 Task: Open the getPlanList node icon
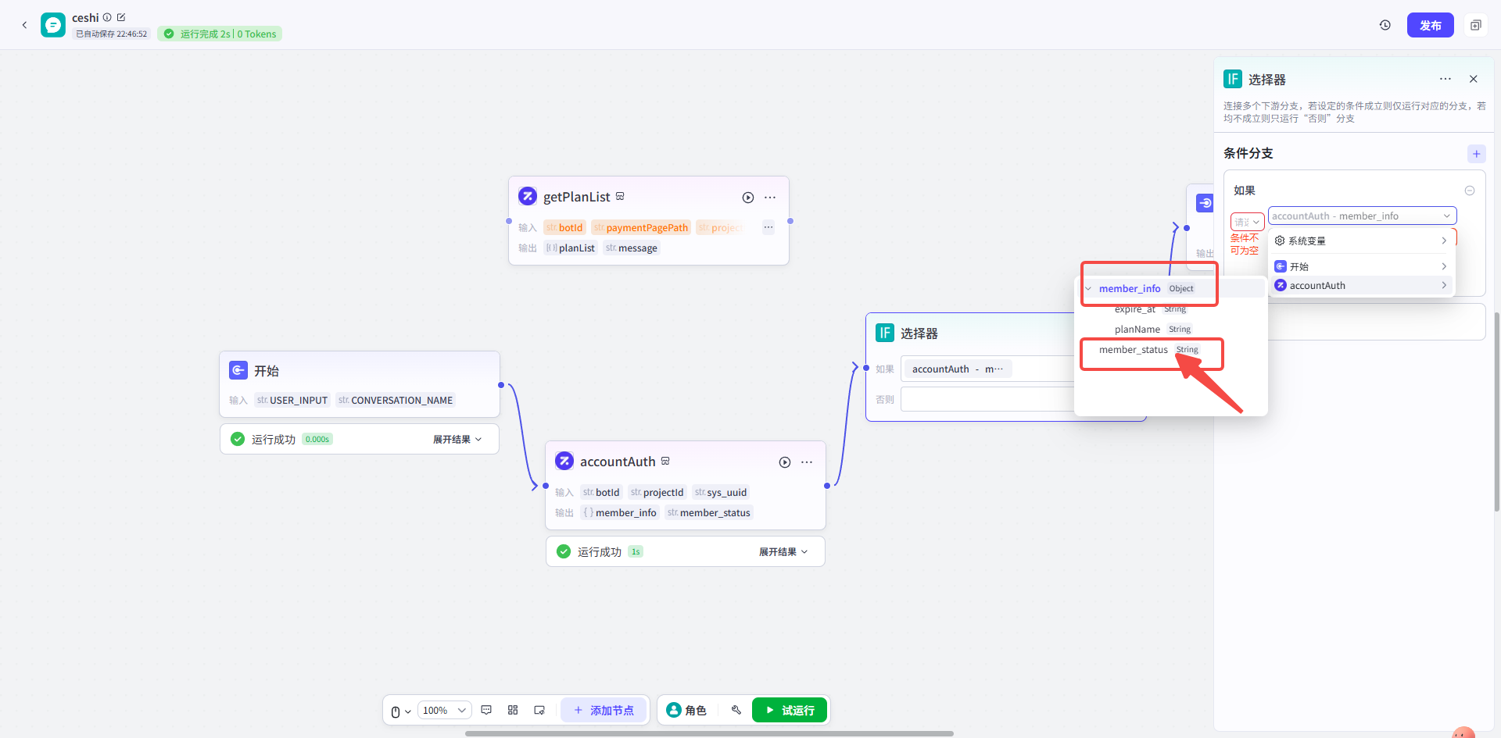tap(528, 196)
